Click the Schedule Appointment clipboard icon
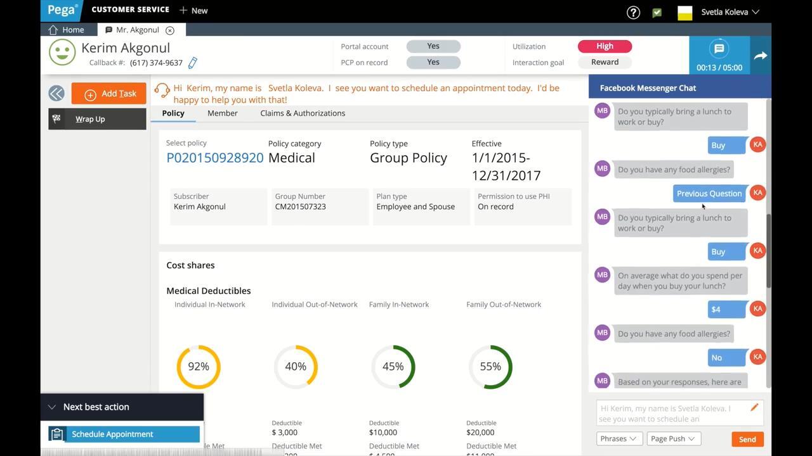 [x=57, y=434]
